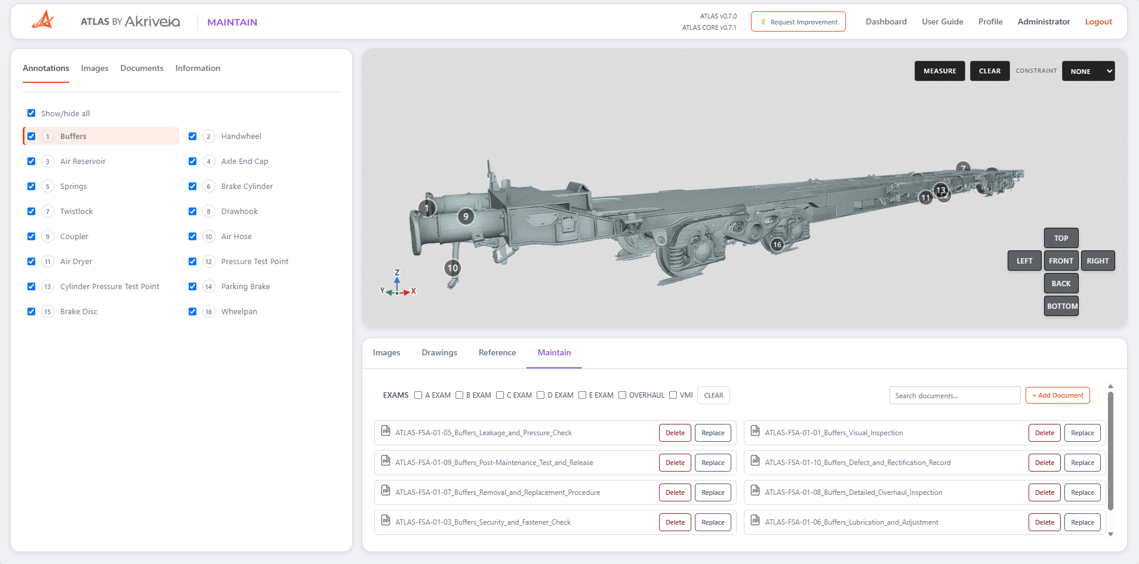
Task: Tick the OVERHAUL filter checkbox
Action: click(x=623, y=395)
